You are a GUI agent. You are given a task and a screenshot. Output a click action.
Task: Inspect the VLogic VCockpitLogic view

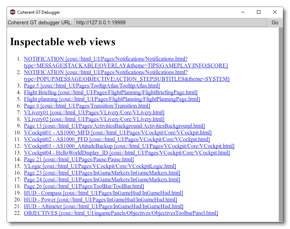(x=100, y=166)
